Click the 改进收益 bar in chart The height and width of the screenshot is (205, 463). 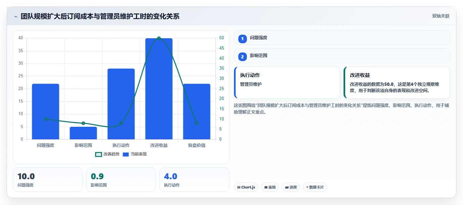click(159, 89)
